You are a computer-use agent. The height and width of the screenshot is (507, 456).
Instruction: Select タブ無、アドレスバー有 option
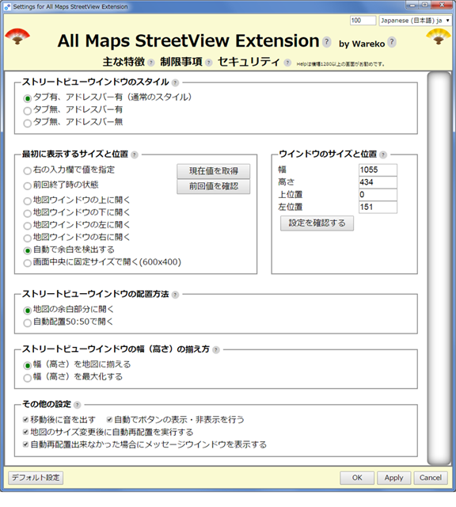[x=28, y=111]
